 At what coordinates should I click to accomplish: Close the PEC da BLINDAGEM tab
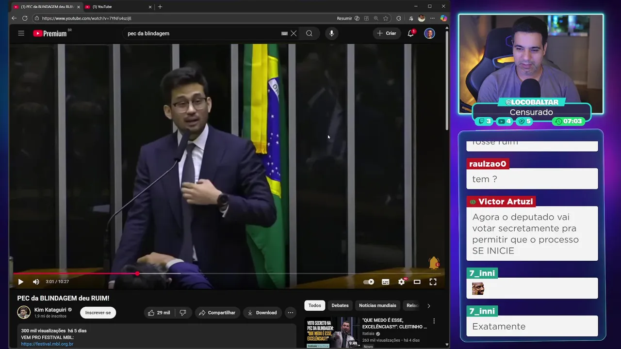click(x=79, y=7)
